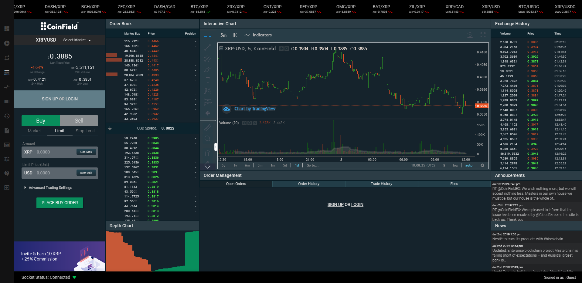
Task: Select the text annotation tool
Action: pos(208,80)
